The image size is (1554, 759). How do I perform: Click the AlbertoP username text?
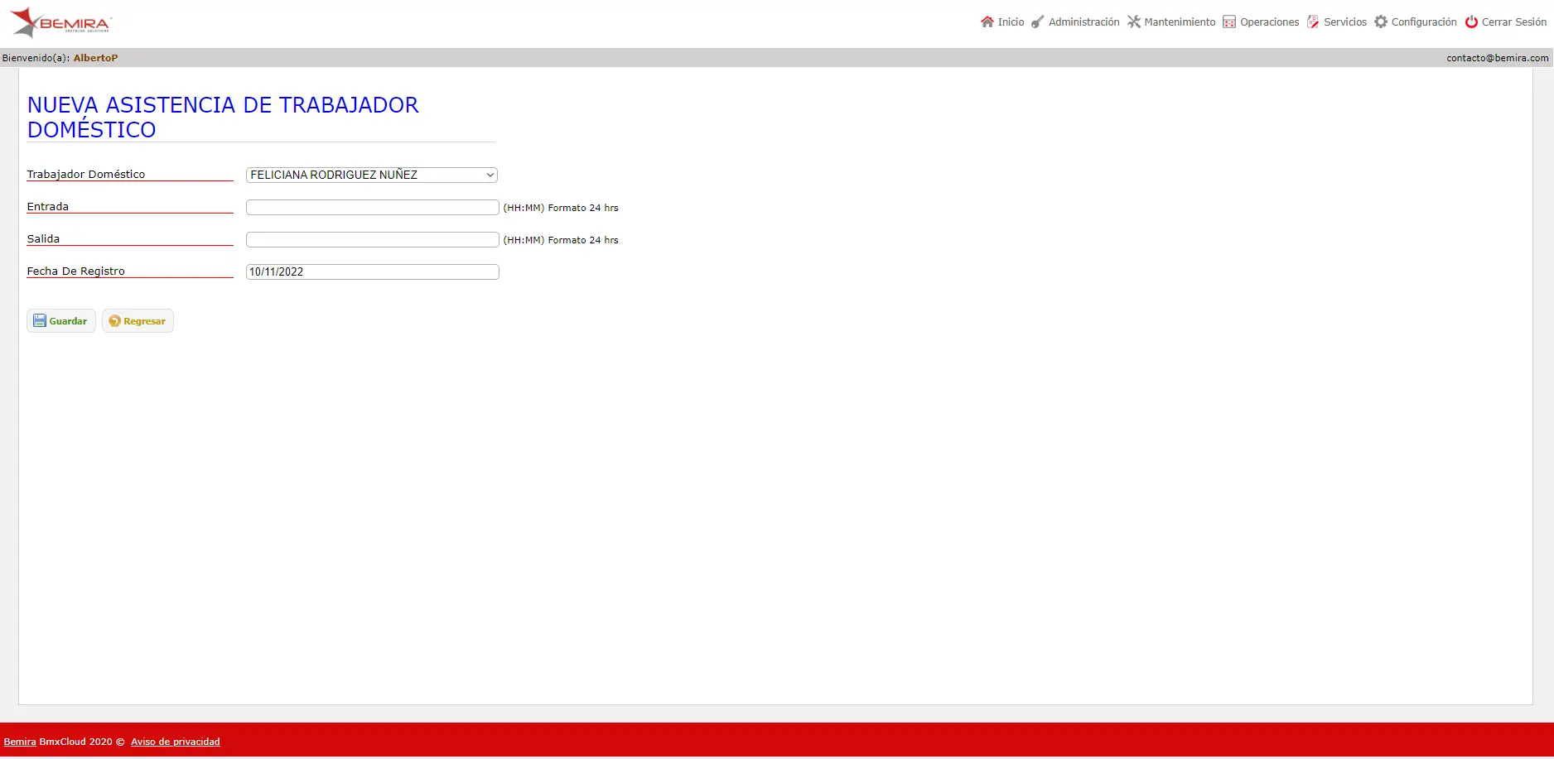coord(95,58)
